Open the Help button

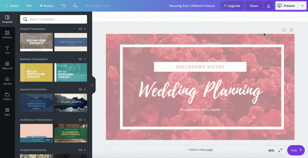click(x=296, y=150)
